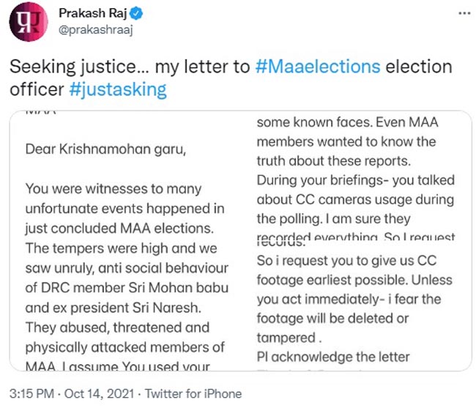Open the #Maaelections hashtag
Image resolution: width=476 pixels, height=408 pixels.
pos(319,67)
